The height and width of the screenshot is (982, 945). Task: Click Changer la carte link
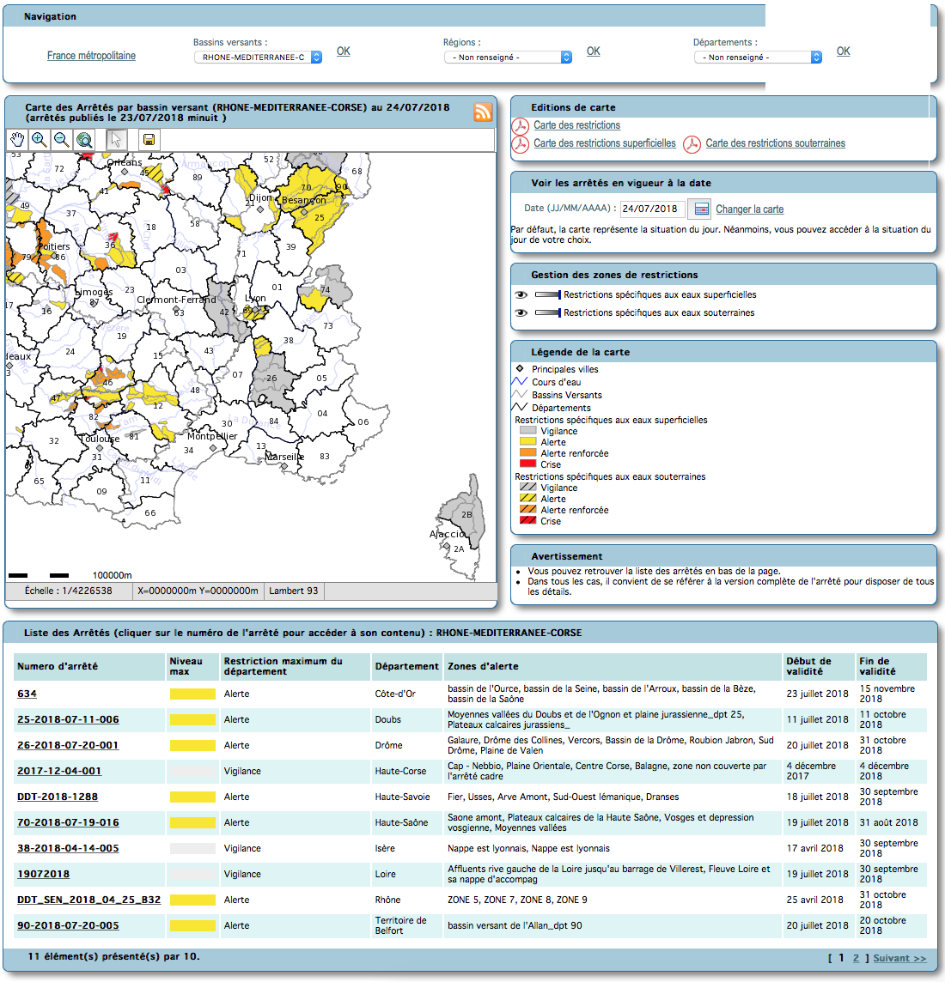750,209
